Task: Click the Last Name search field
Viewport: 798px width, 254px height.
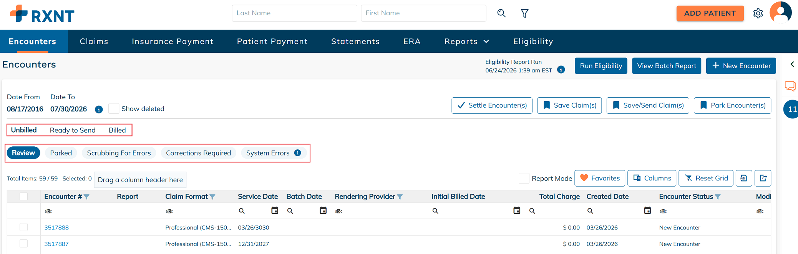Action: coord(294,13)
